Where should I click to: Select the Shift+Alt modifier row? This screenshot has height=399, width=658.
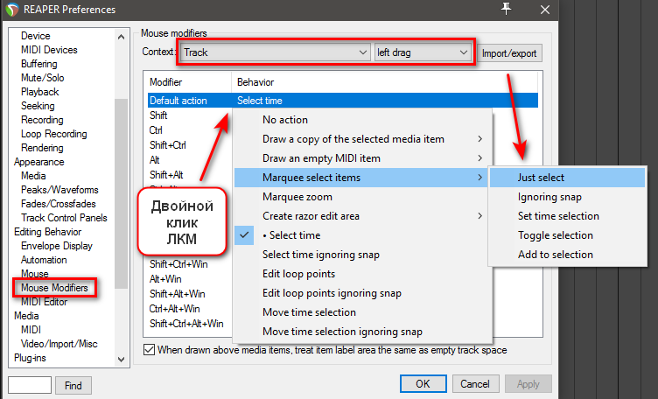coord(166,174)
